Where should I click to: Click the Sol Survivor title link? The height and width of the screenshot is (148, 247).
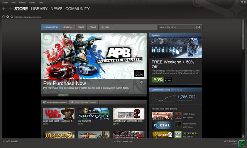pos(84,121)
